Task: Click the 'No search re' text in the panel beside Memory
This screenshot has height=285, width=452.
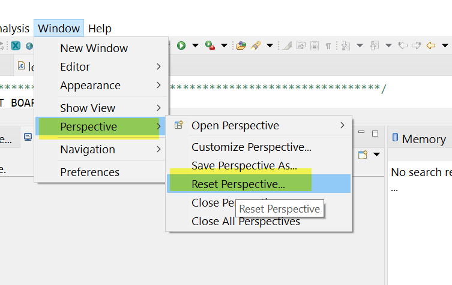Action: (x=421, y=172)
